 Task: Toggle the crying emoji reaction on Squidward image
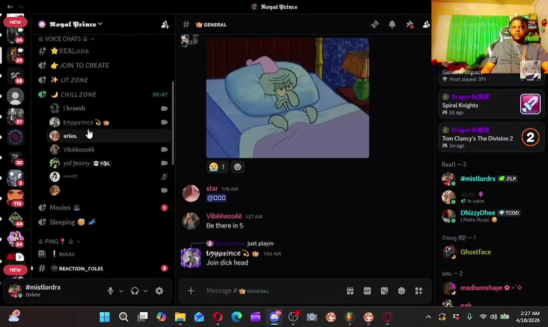(x=217, y=167)
